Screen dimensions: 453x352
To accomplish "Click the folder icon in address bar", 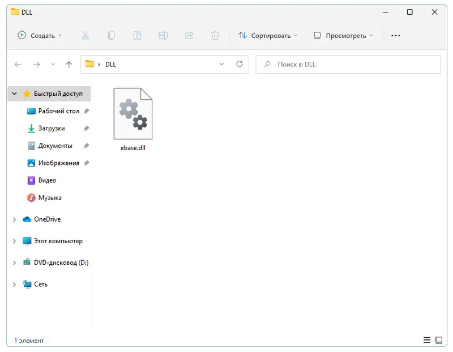I will click(89, 64).
